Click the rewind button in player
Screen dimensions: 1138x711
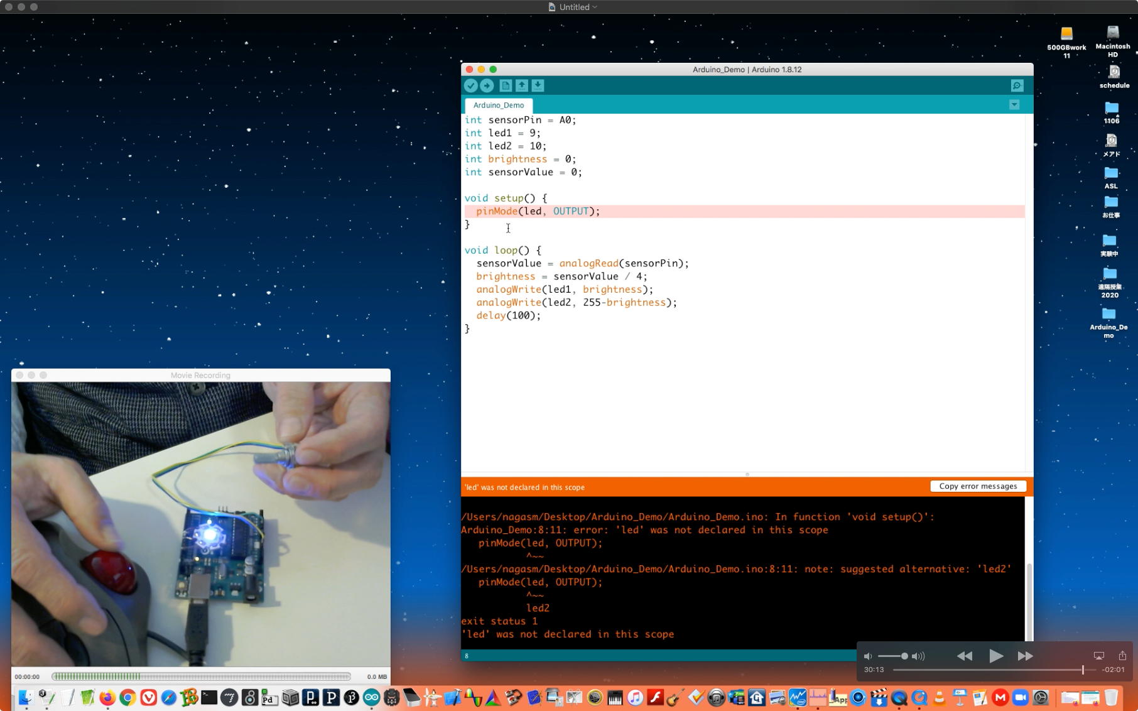[964, 656]
